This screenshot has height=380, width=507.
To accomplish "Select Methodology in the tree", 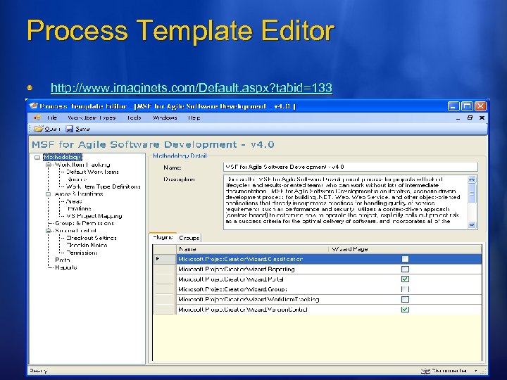I will click(x=63, y=158).
